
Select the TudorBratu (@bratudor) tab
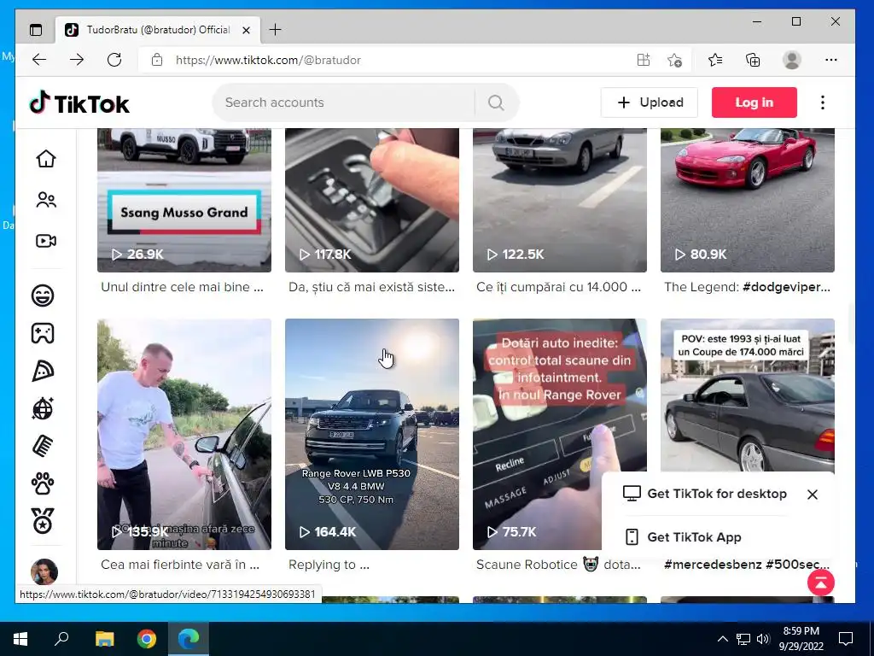click(158, 30)
